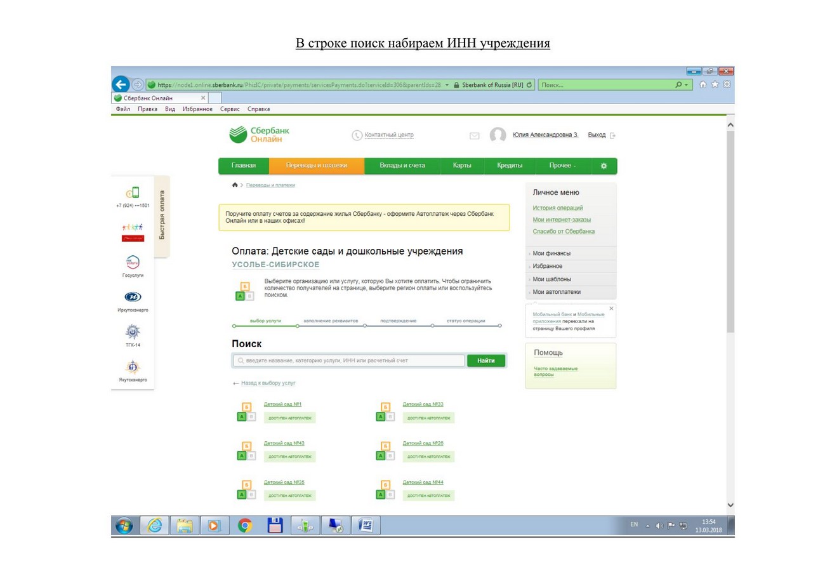
Task: Open Детский сад №35 link
Action: point(284,482)
